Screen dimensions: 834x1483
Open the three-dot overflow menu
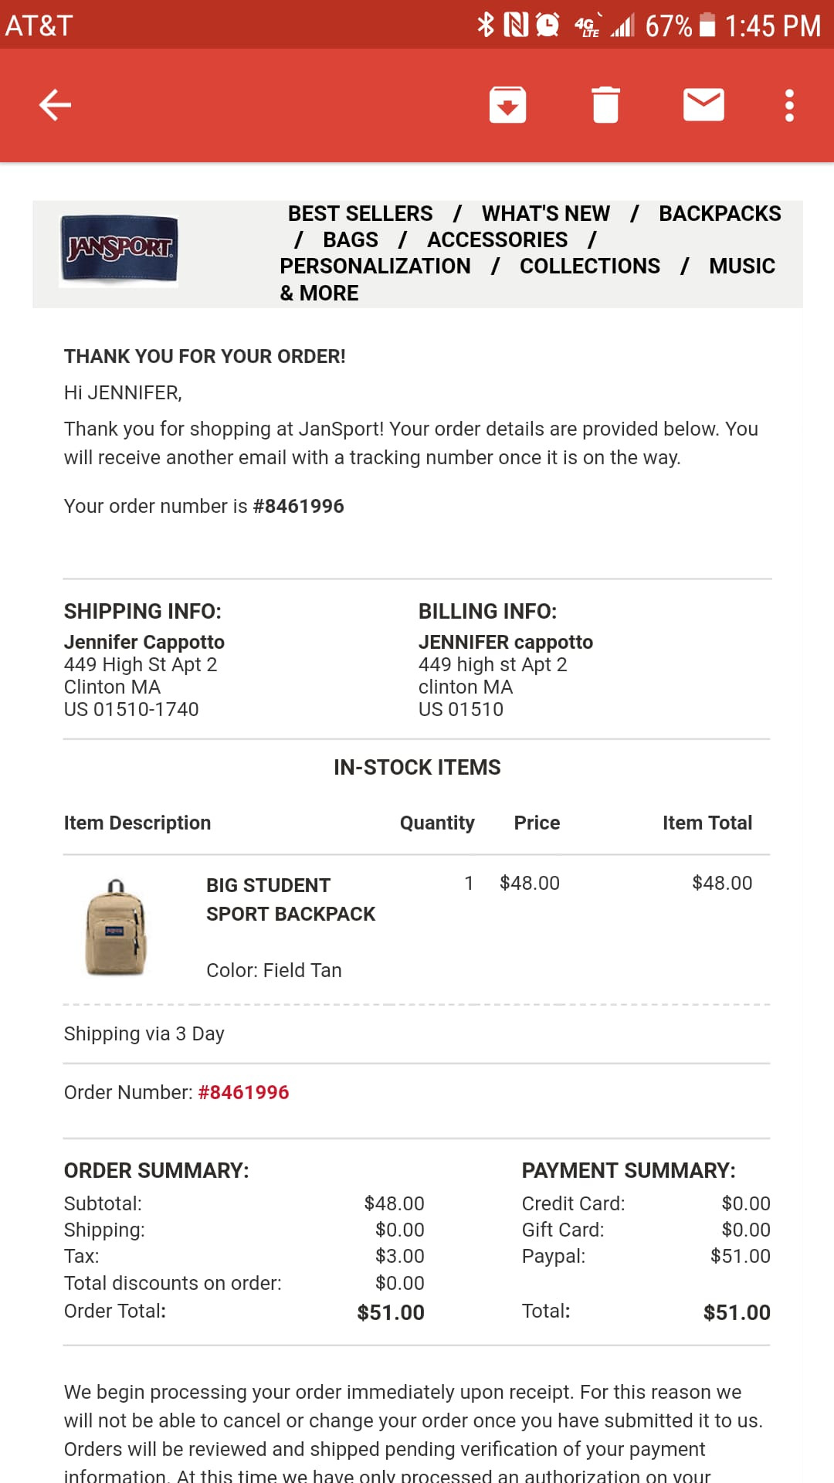coord(789,105)
